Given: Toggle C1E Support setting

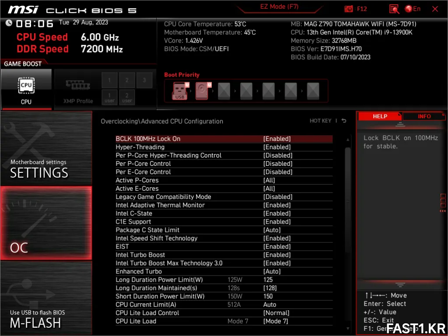Looking at the screenshot, I should pos(224,222).
